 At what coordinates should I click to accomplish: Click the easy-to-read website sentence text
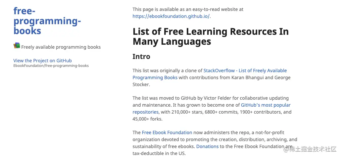(188, 9)
